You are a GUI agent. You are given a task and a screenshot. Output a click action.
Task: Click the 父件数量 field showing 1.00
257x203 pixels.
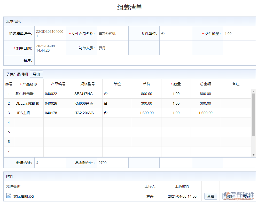click(x=239, y=34)
